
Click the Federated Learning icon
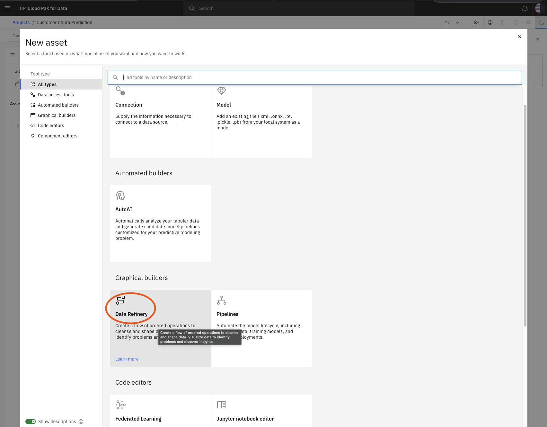click(x=120, y=405)
